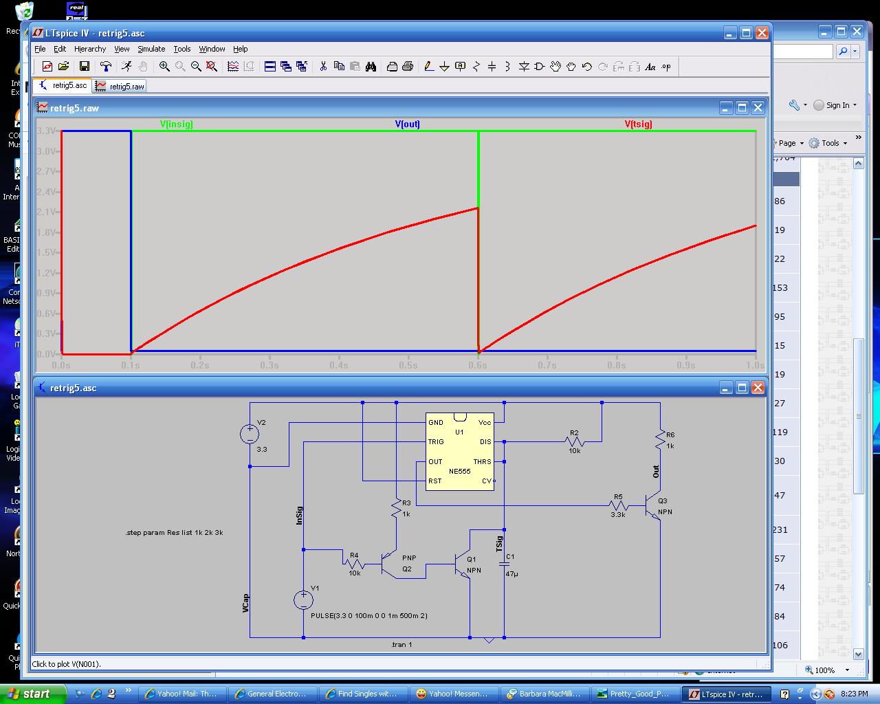Viewport: 880px width, 704px height.
Task: Run the simulation with the running man icon
Action: [x=126, y=67]
